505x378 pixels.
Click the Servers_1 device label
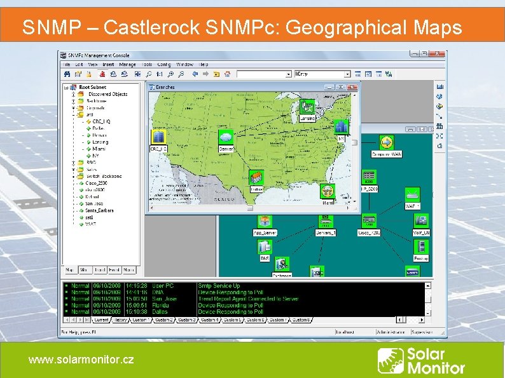click(x=326, y=233)
